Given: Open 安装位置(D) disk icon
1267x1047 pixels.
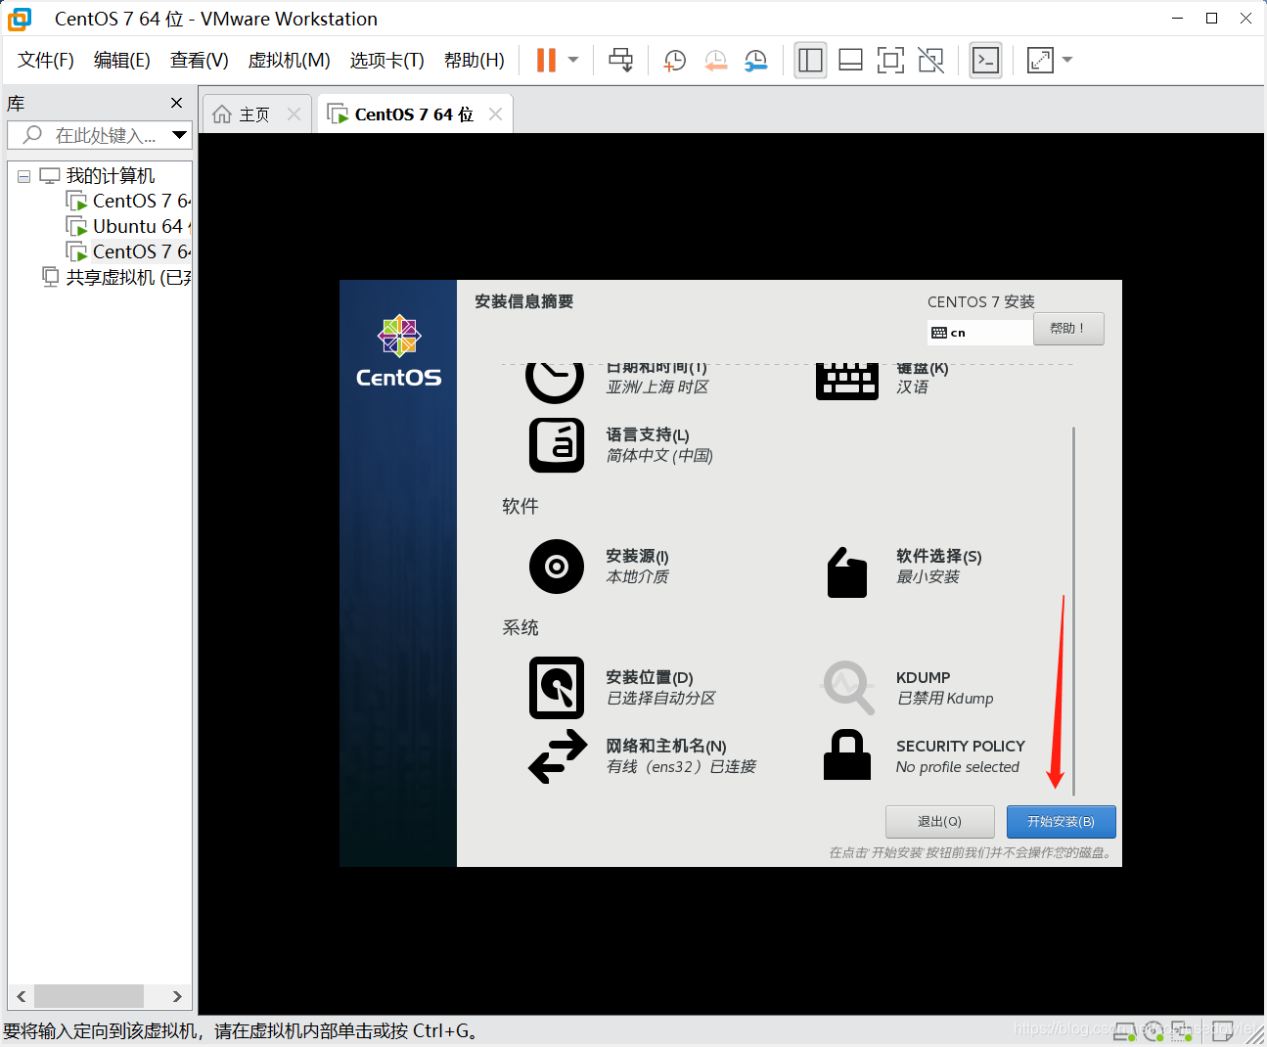Looking at the screenshot, I should click(x=557, y=688).
